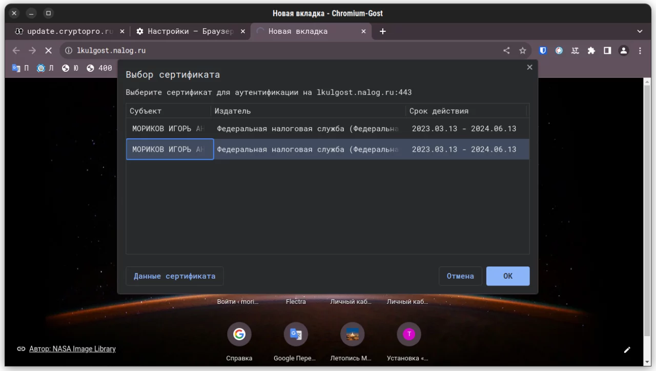The height and width of the screenshot is (371, 656).
Task: Stop loading the page
Action: (49, 51)
